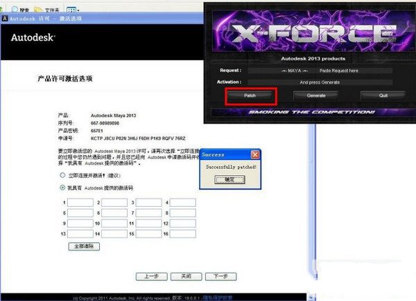Viewport: 416px width, 301px height.
Task: Click activation code box number 10
Action: click(x=114, y=224)
